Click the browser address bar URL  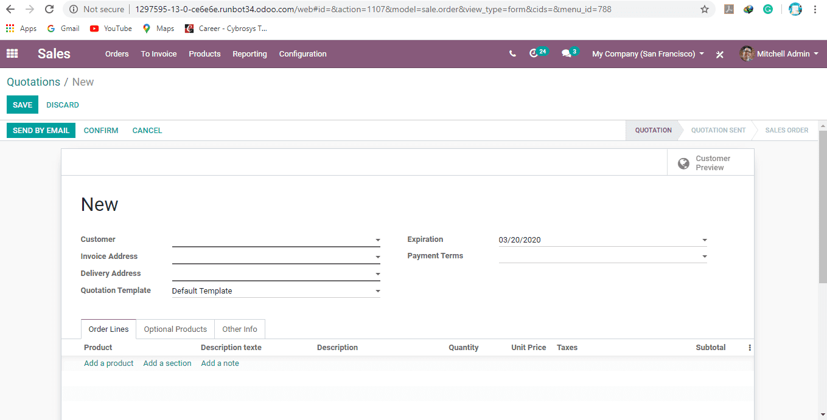[x=373, y=9]
